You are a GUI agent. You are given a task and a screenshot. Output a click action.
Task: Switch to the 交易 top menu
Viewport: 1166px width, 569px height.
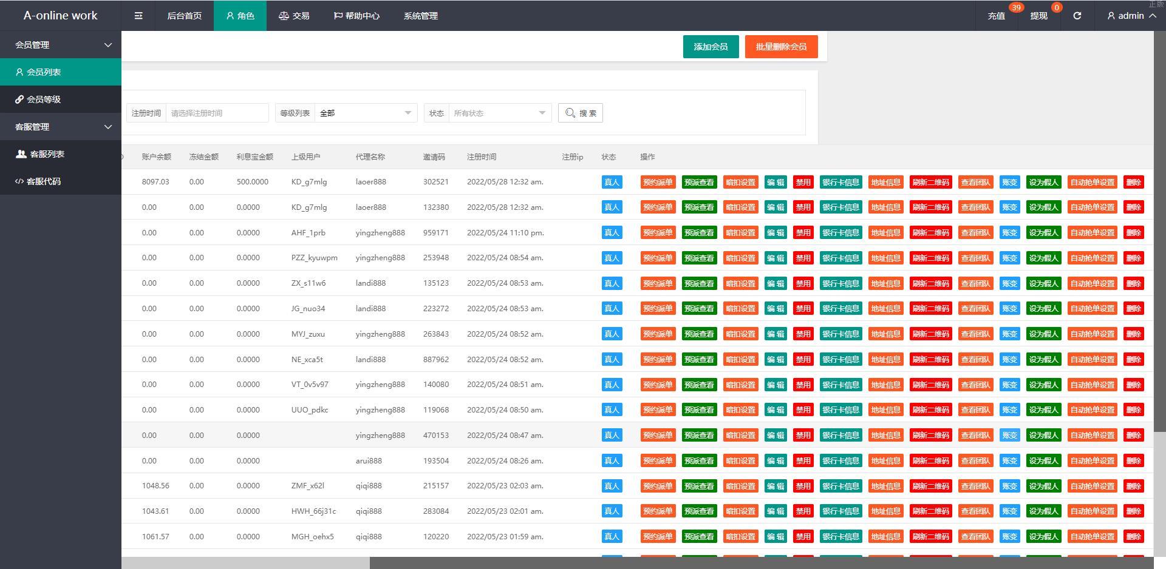(294, 16)
